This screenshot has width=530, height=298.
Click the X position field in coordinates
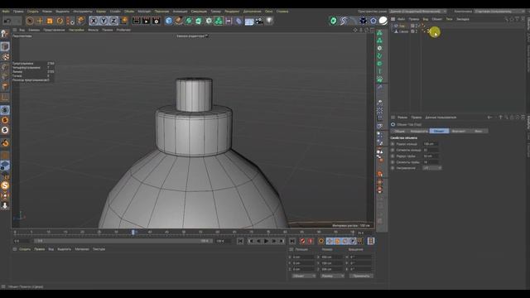(303, 257)
